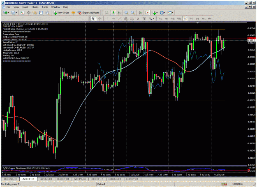
Task: Toggle the Expert Advisors button
Action: (88, 13)
